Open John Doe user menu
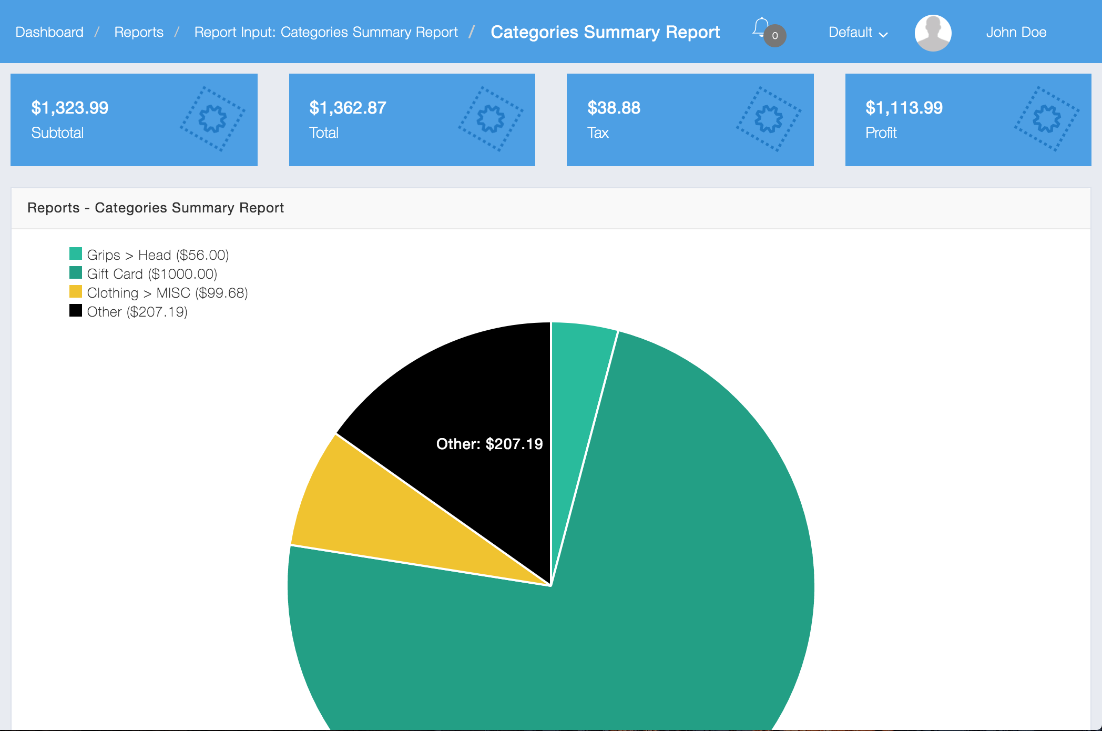 pos(1016,33)
